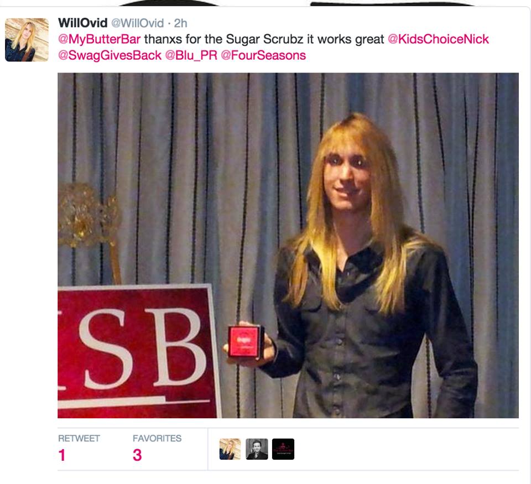View retweeters via the count 1
The height and width of the screenshot is (484, 531).
pyautogui.click(x=61, y=455)
